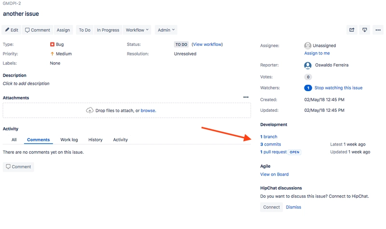Open the 1 branch link
This screenshot has width=386, height=229.
(x=269, y=137)
